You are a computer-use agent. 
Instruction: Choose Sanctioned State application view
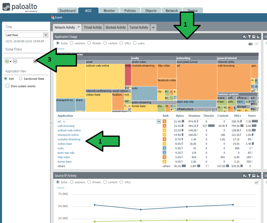tap(21, 79)
